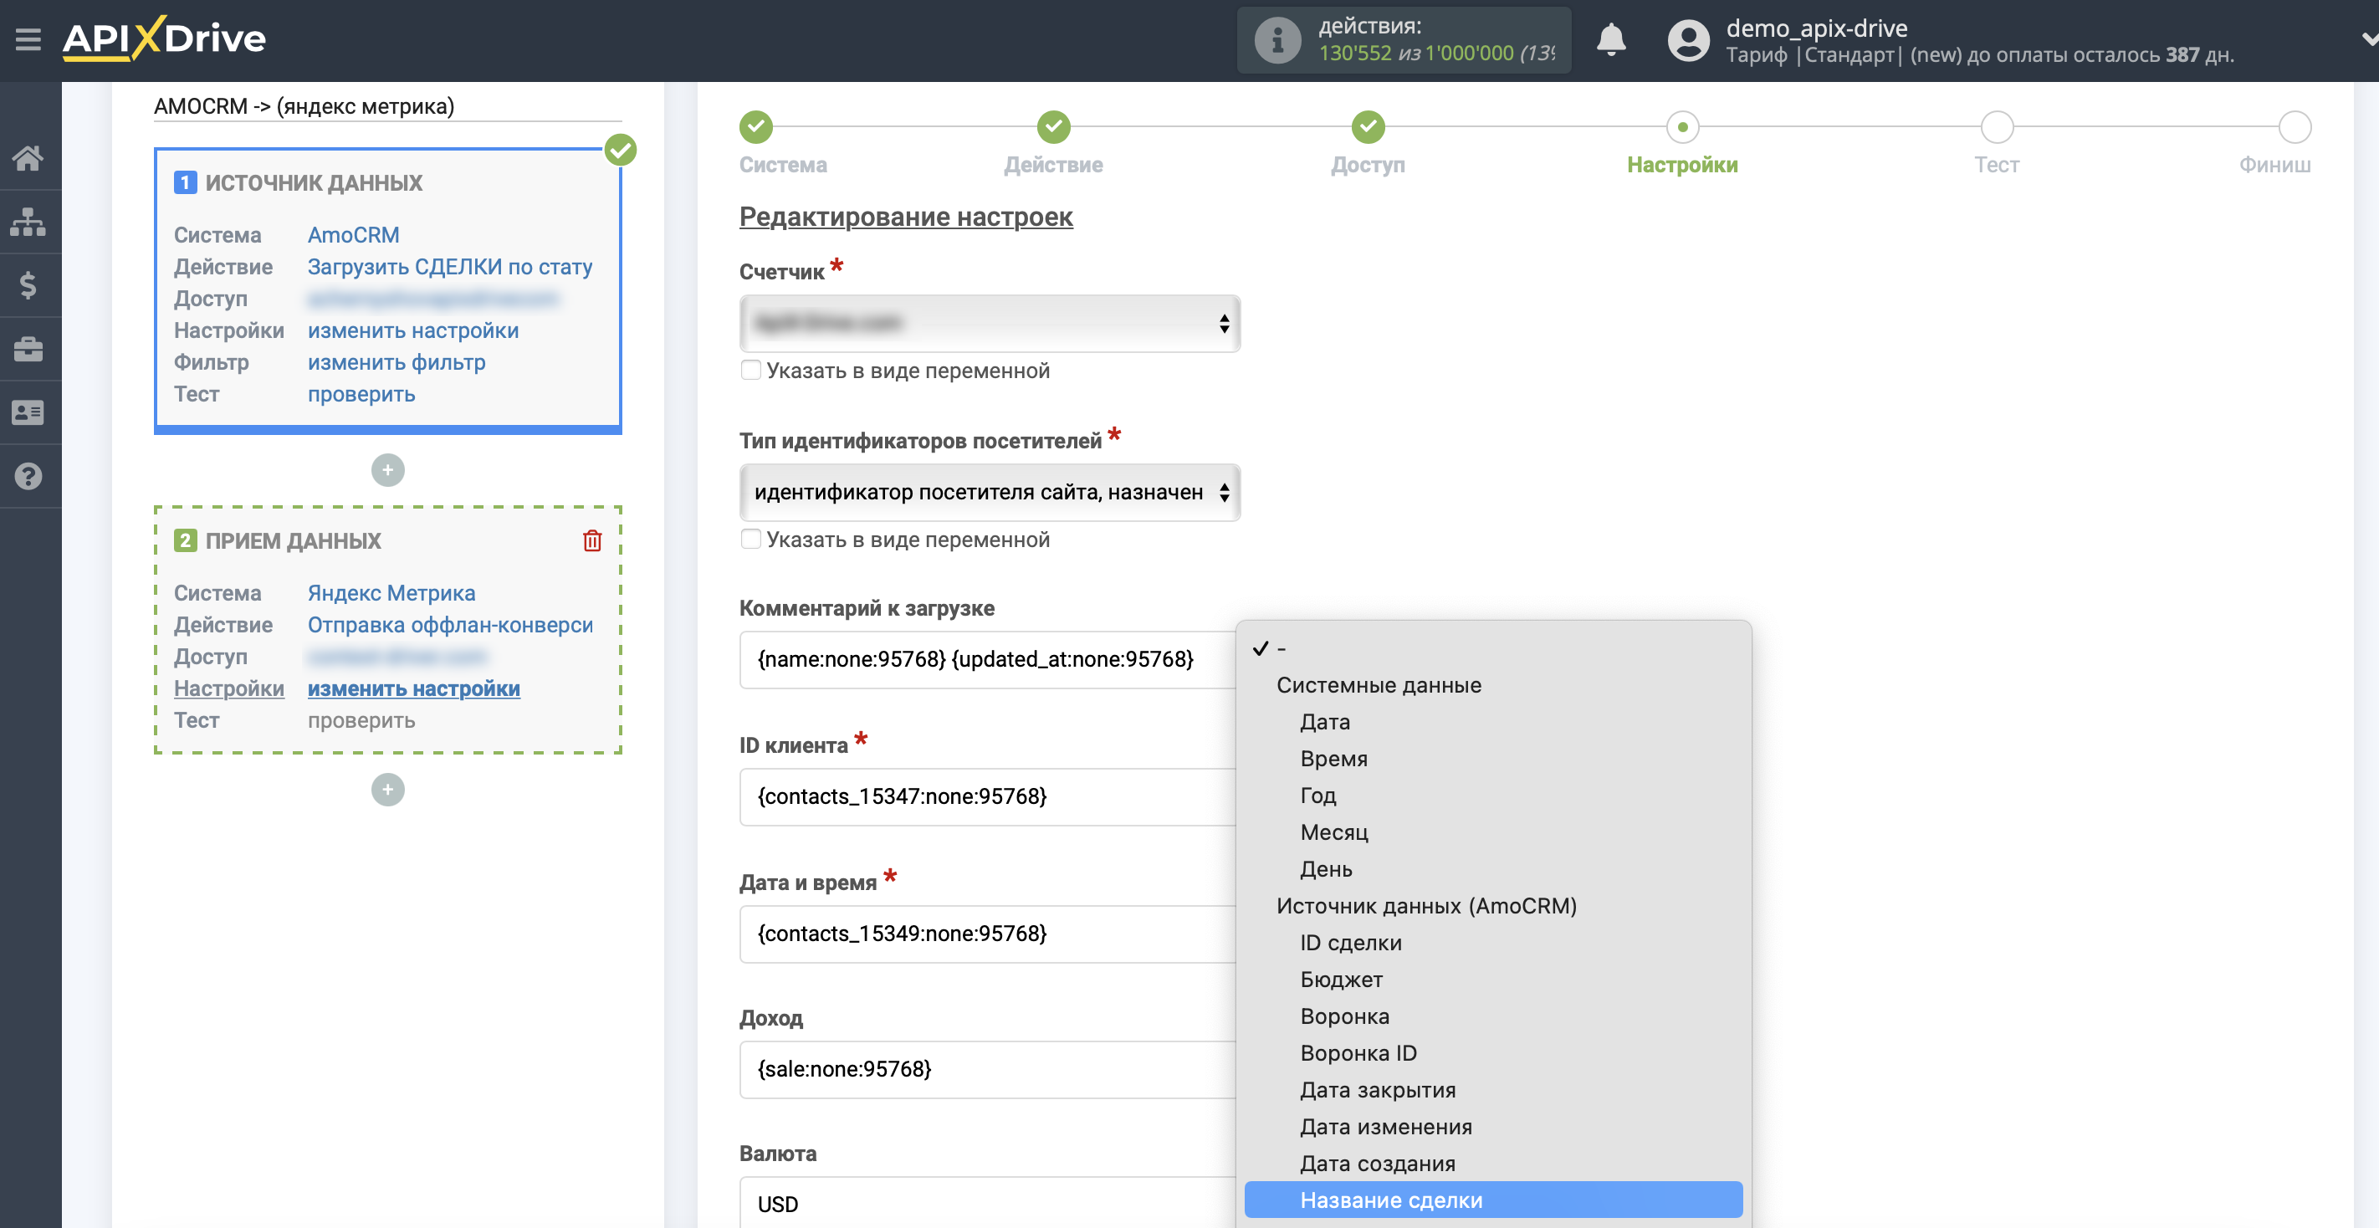This screenshot has height=1228, width=2379.
Task: Select Название сделки option
Action: click(x=1493, y=1200)
